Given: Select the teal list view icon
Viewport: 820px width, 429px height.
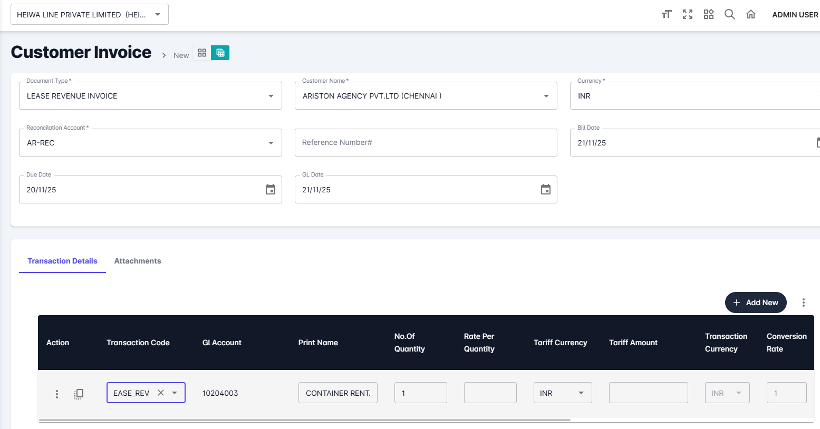Looking at the screenshot, I should [x=220, y=53].
